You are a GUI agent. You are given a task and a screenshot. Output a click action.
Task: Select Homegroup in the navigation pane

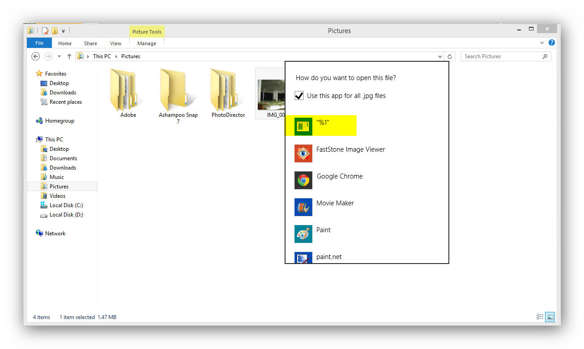tap(60, 121)
